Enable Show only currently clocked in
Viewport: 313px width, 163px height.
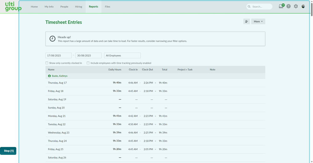pos(47,63)
